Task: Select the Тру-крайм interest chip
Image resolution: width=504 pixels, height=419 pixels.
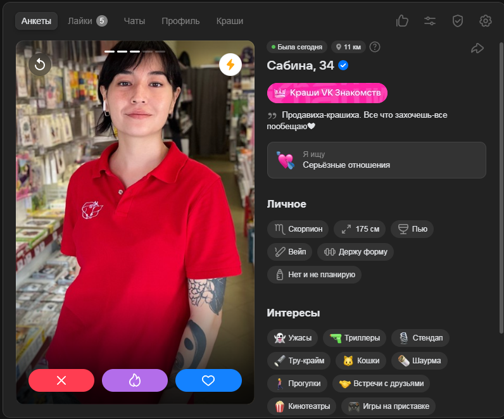Action: pos(299,361)
